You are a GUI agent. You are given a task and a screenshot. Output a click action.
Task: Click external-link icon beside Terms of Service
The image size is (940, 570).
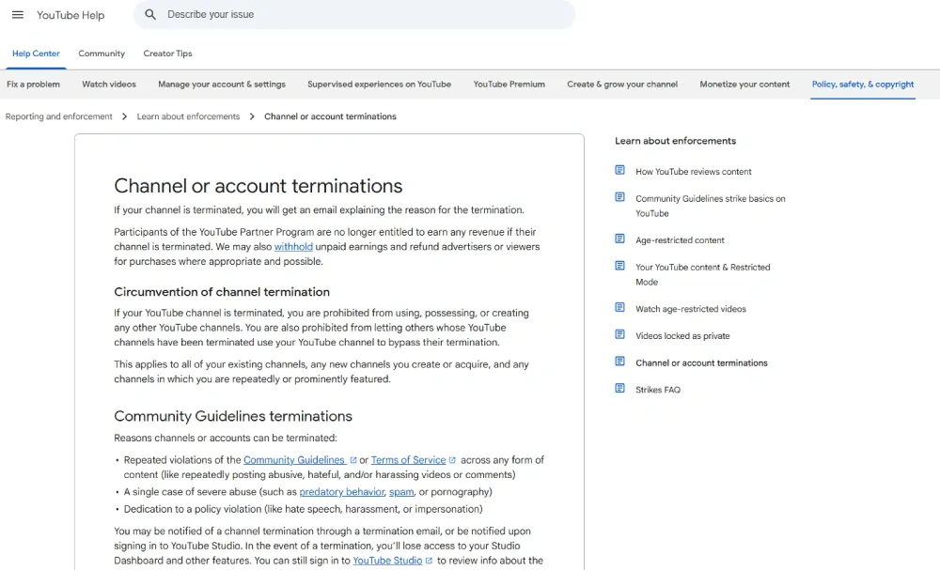tap(452, 460)
